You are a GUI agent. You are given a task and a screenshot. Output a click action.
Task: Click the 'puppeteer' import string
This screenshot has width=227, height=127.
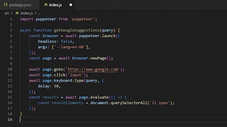[82, 19]
